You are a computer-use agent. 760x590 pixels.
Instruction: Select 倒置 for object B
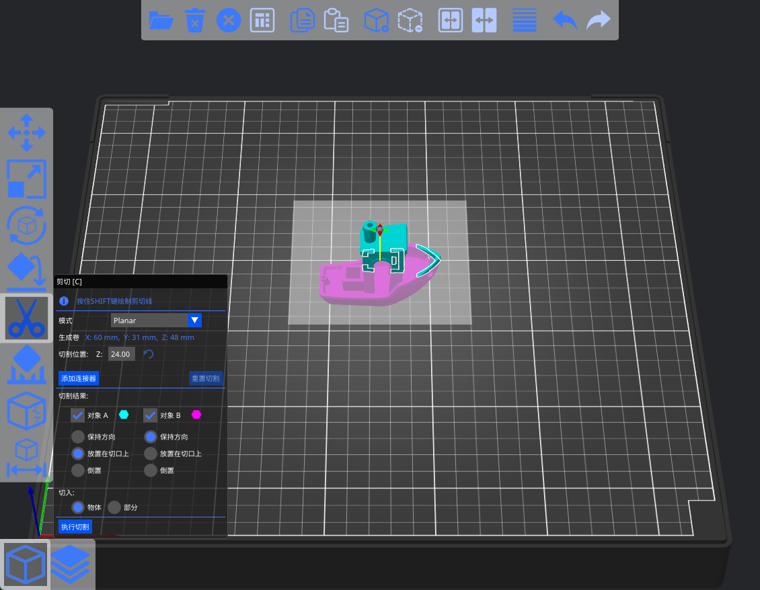[x=150, y=470]
